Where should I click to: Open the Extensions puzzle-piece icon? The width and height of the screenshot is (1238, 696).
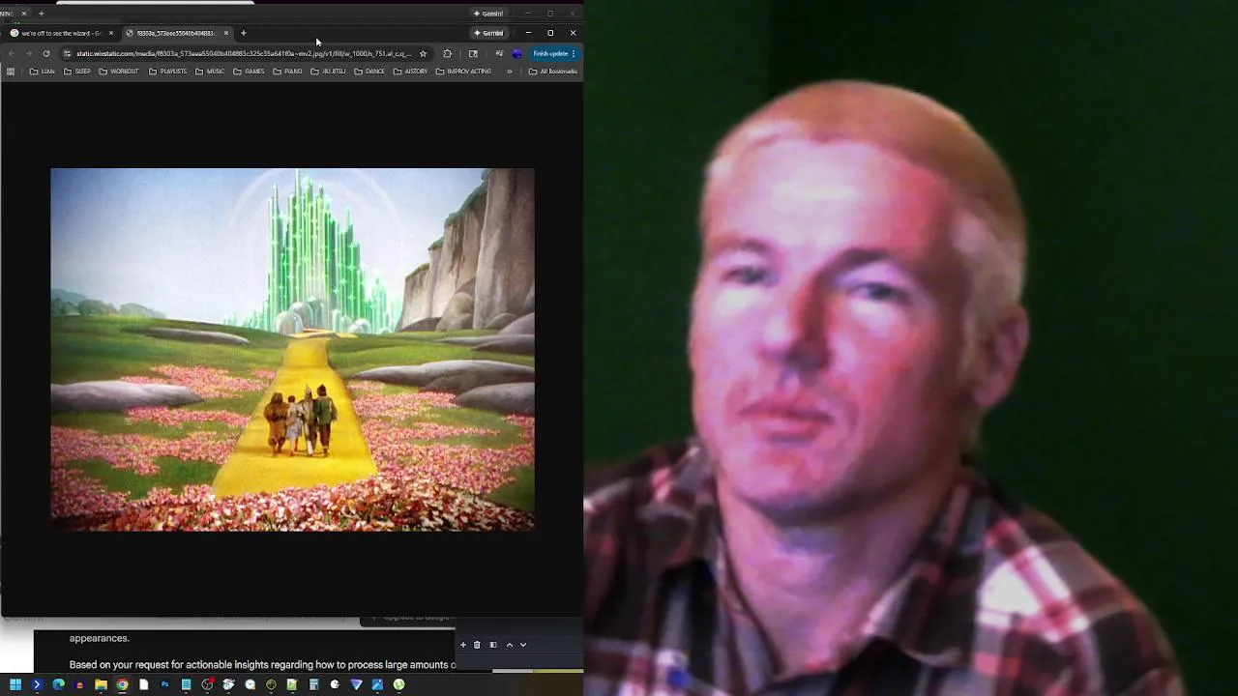447,53
